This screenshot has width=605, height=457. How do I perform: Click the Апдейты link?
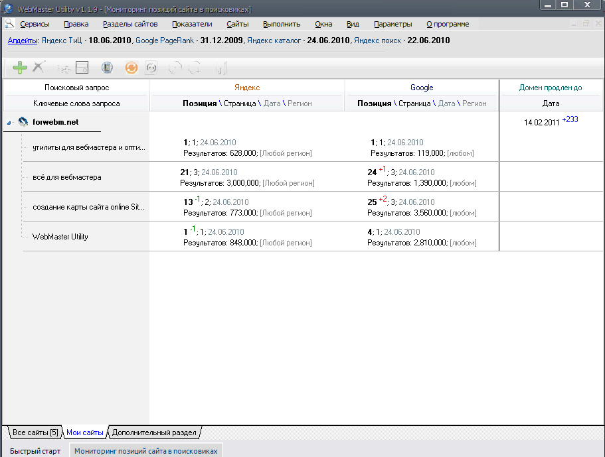[23, 40]
